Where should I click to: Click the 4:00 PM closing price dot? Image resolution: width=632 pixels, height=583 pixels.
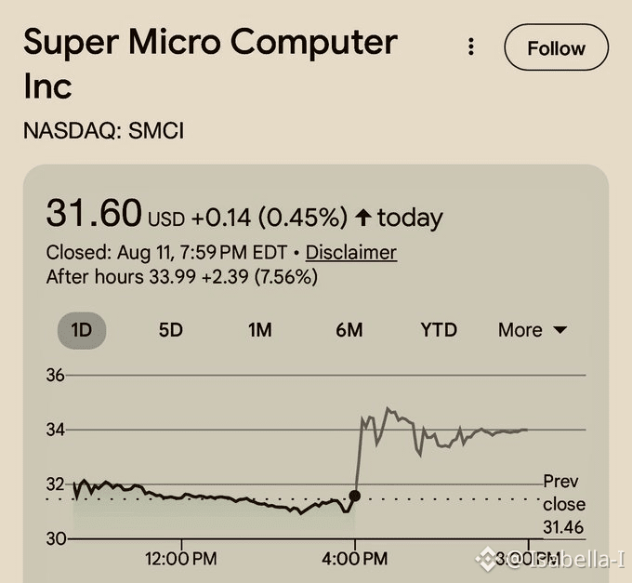pos(355,496)
